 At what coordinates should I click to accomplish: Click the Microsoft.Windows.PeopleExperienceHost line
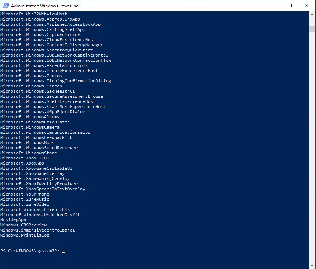coord(49,71)
